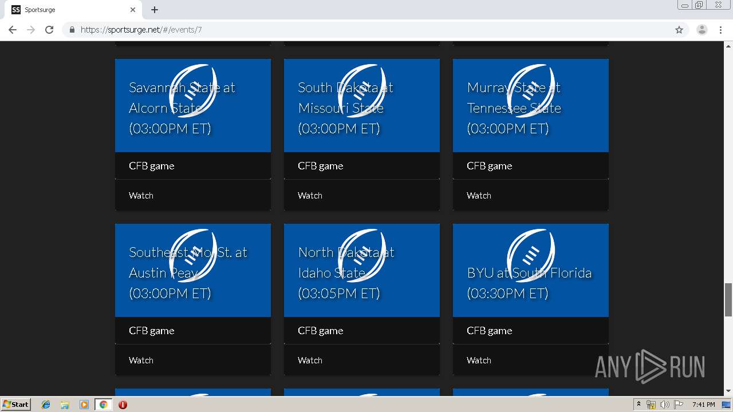The height and width of the screenshot is (412, 733).
Task: Click the browser back arrow
Action: pyautogui.click(x=13, y=30)
